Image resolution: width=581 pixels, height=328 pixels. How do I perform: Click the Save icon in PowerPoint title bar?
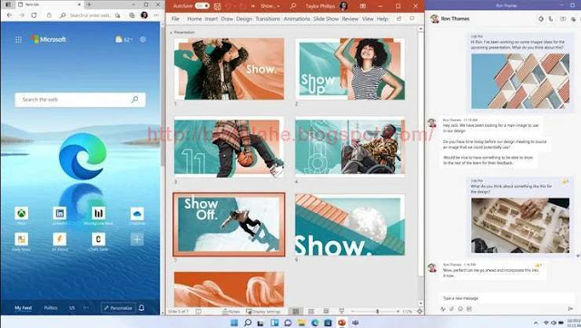tap(218, 6)
